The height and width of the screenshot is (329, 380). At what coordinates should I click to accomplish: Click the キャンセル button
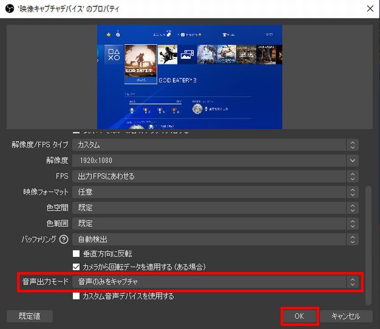[346, 316]
